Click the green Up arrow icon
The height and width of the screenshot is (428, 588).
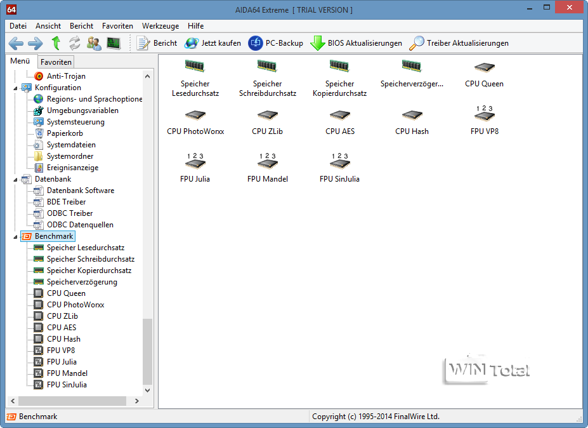coord(55,43)
